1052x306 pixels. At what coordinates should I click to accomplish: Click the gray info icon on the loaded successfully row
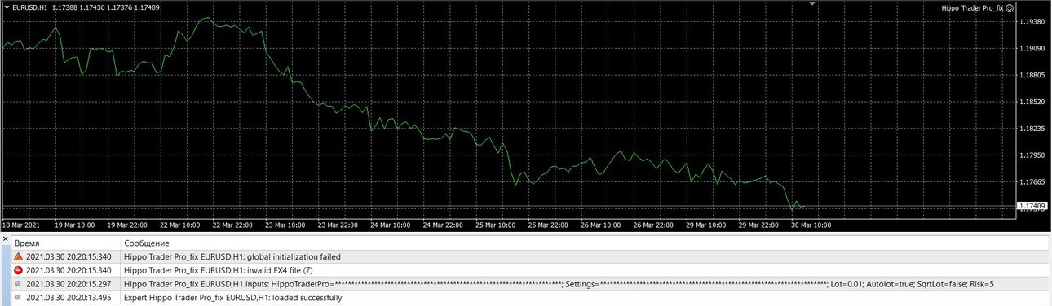pos(19,298)
